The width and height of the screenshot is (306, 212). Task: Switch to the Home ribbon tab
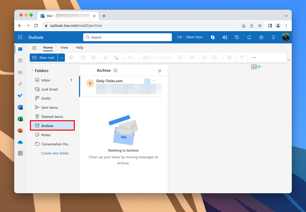tap(48, 47)
